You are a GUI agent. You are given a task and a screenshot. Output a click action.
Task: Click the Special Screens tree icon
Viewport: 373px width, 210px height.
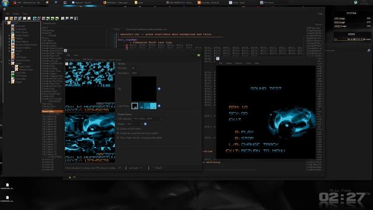pyautogui.click(x=13, y=60)
